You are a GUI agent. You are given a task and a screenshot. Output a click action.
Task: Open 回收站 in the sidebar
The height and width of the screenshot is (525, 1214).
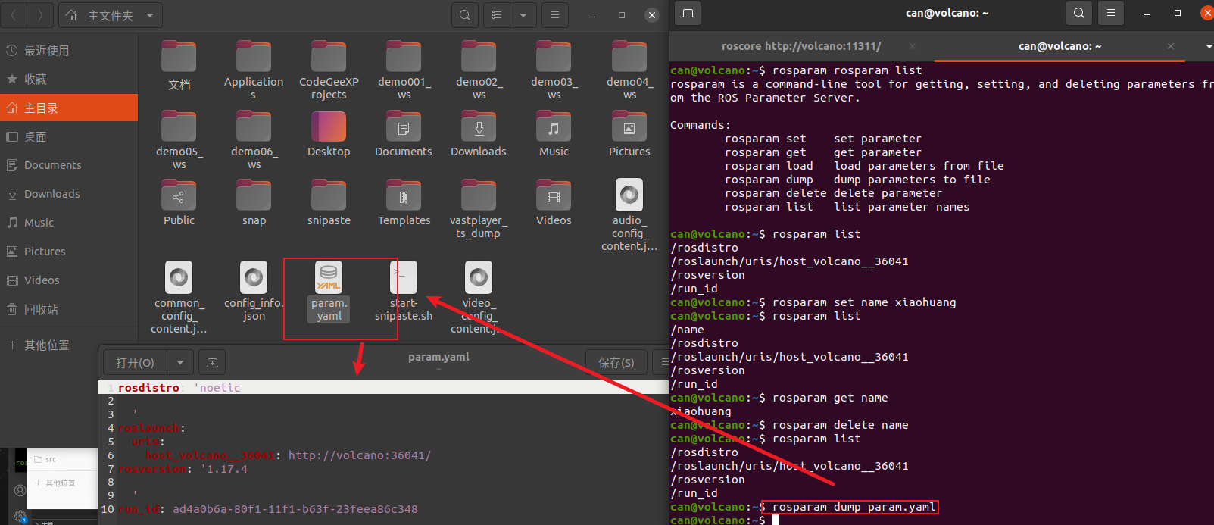[x=69, y=309]
